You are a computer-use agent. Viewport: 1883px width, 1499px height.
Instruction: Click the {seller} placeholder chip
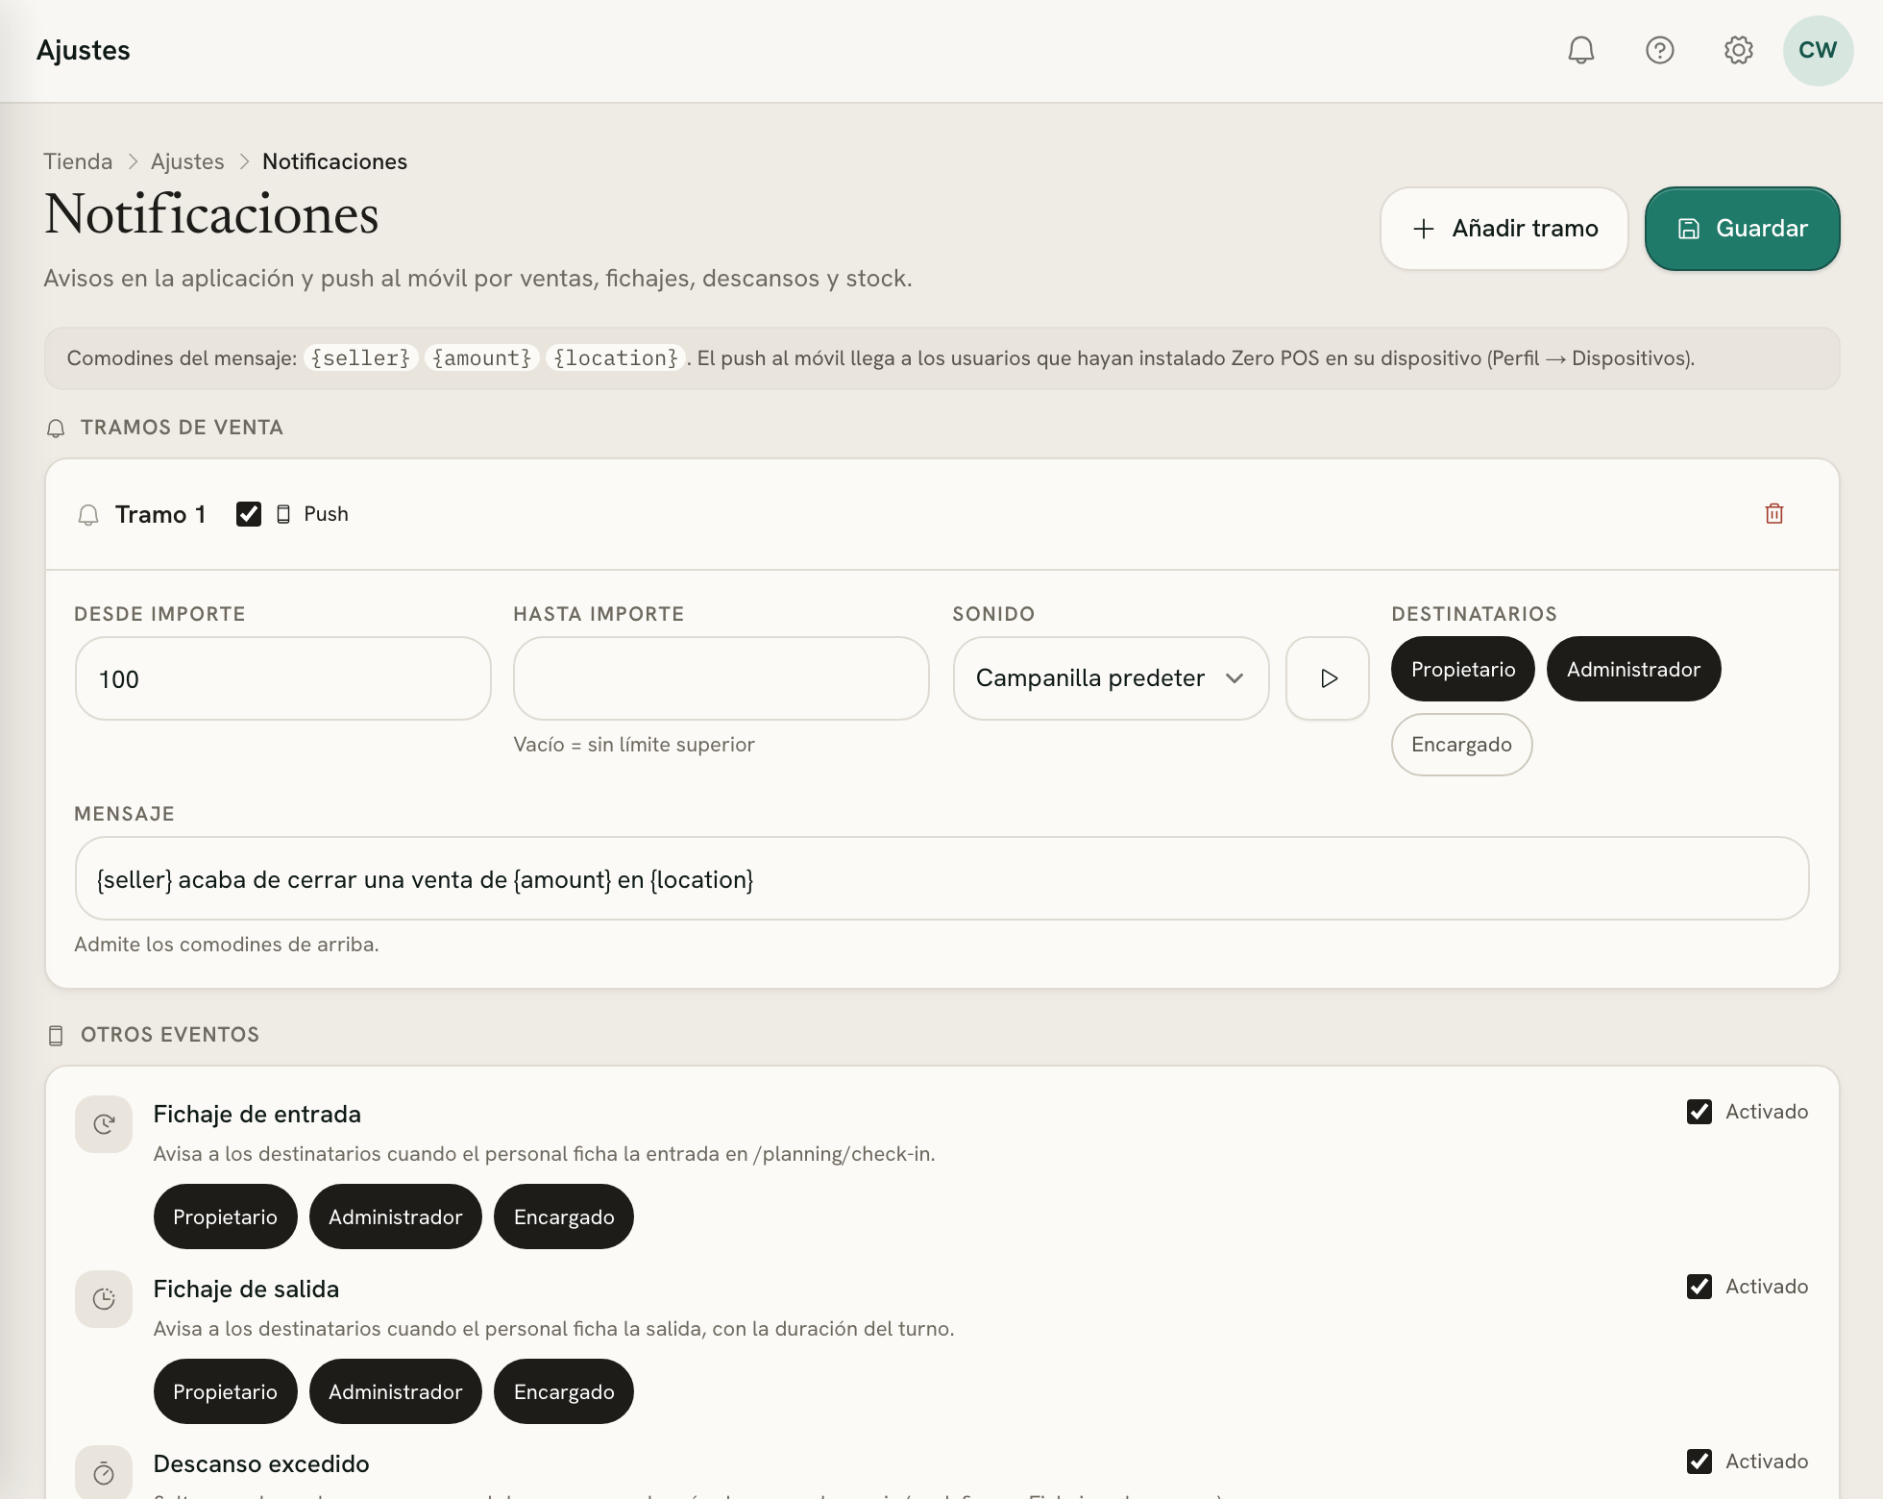tap(360, 358)
